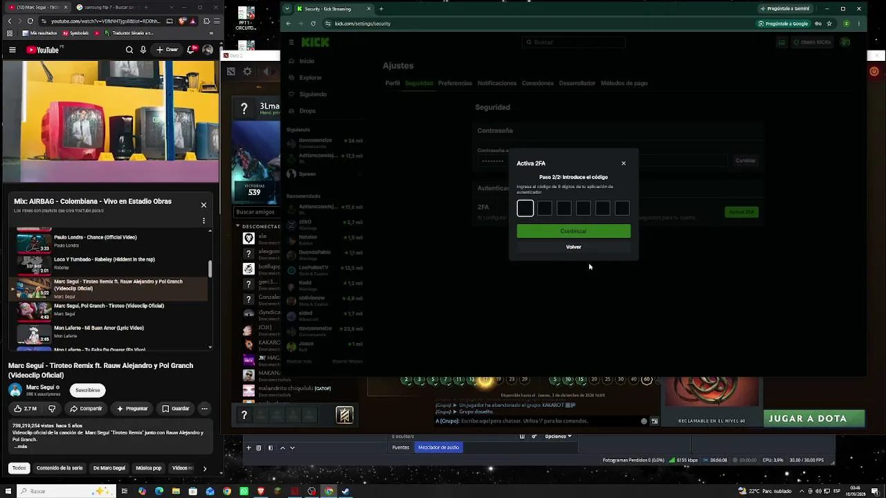Select Contenido de la serie chip
Screen dimensions: 886x498
[x=60, y=468]
